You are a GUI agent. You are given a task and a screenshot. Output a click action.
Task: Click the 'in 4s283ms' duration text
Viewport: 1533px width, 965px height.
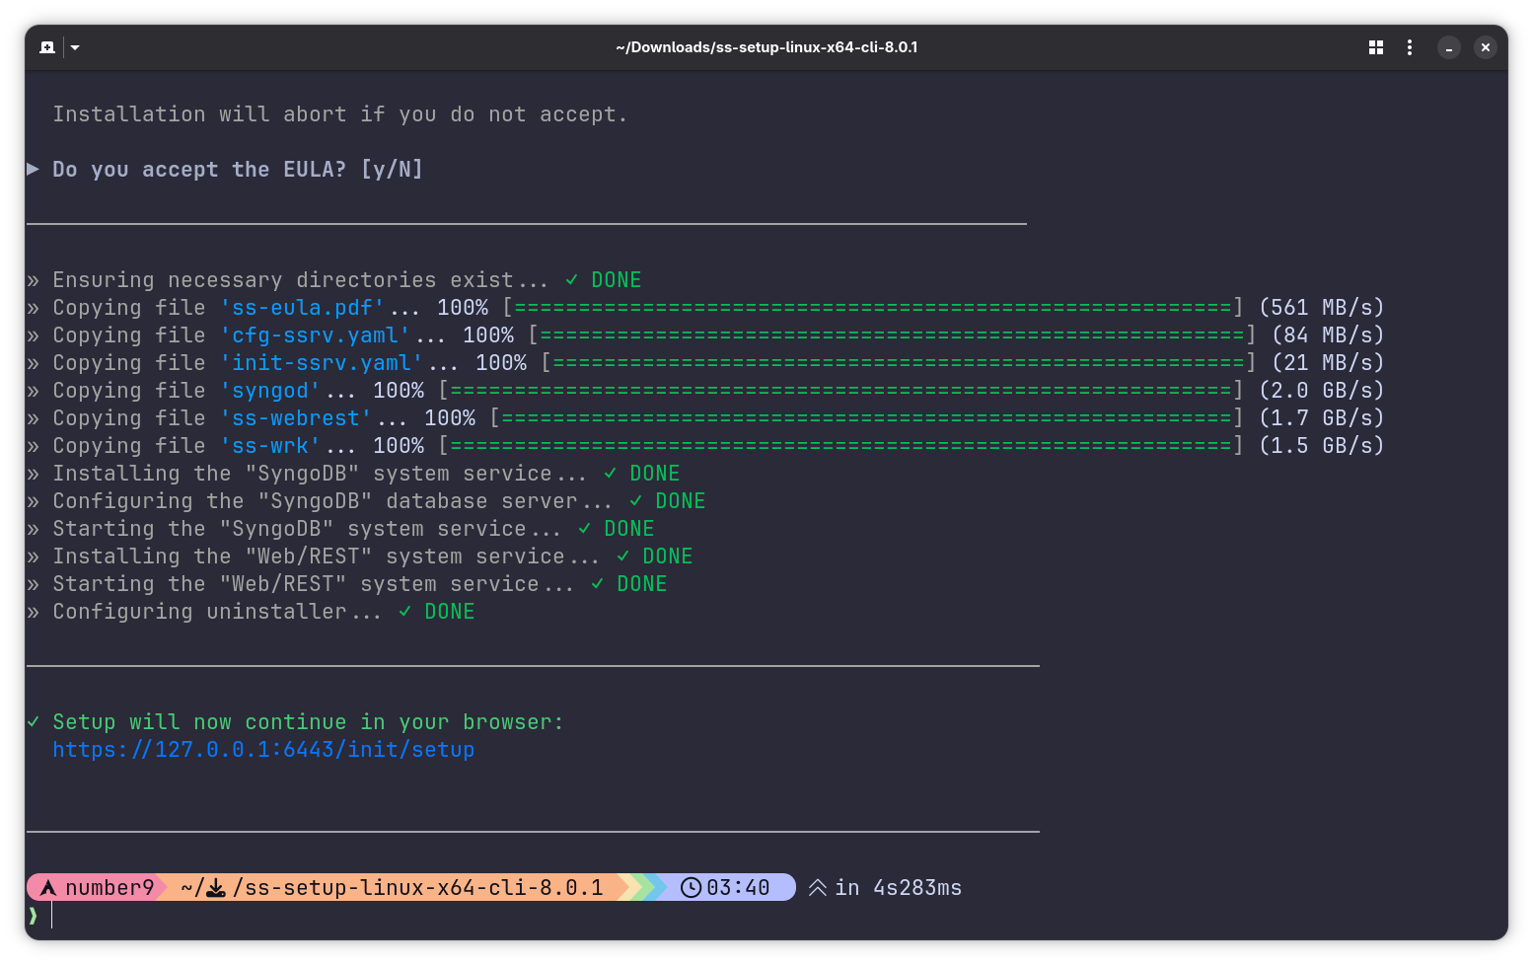click(x=899, y=888)
